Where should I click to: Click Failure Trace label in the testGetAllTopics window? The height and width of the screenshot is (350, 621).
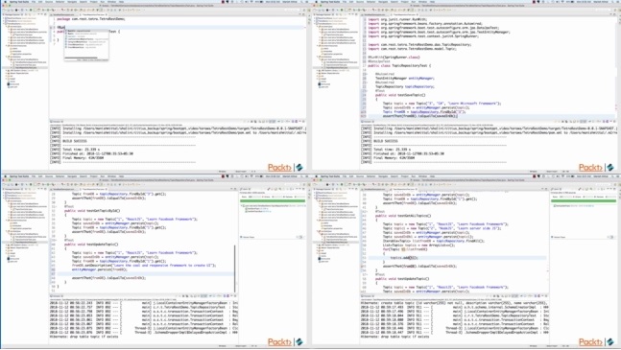(x=560, y=237)
